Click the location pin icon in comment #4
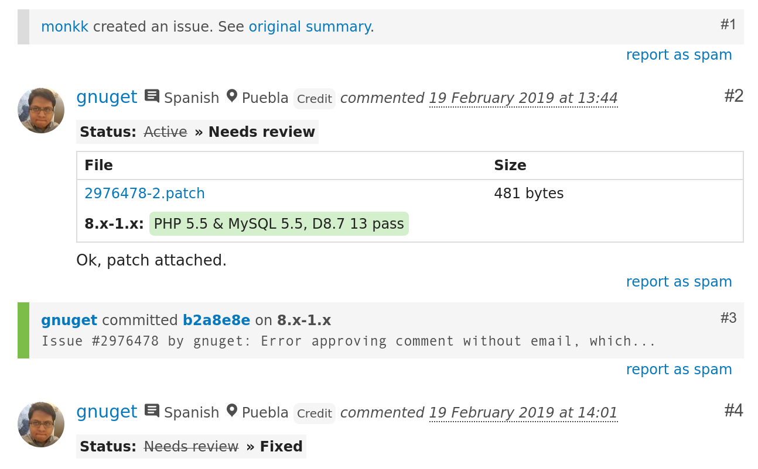Screen dimensions: 758x469 [x=232, y=411]
